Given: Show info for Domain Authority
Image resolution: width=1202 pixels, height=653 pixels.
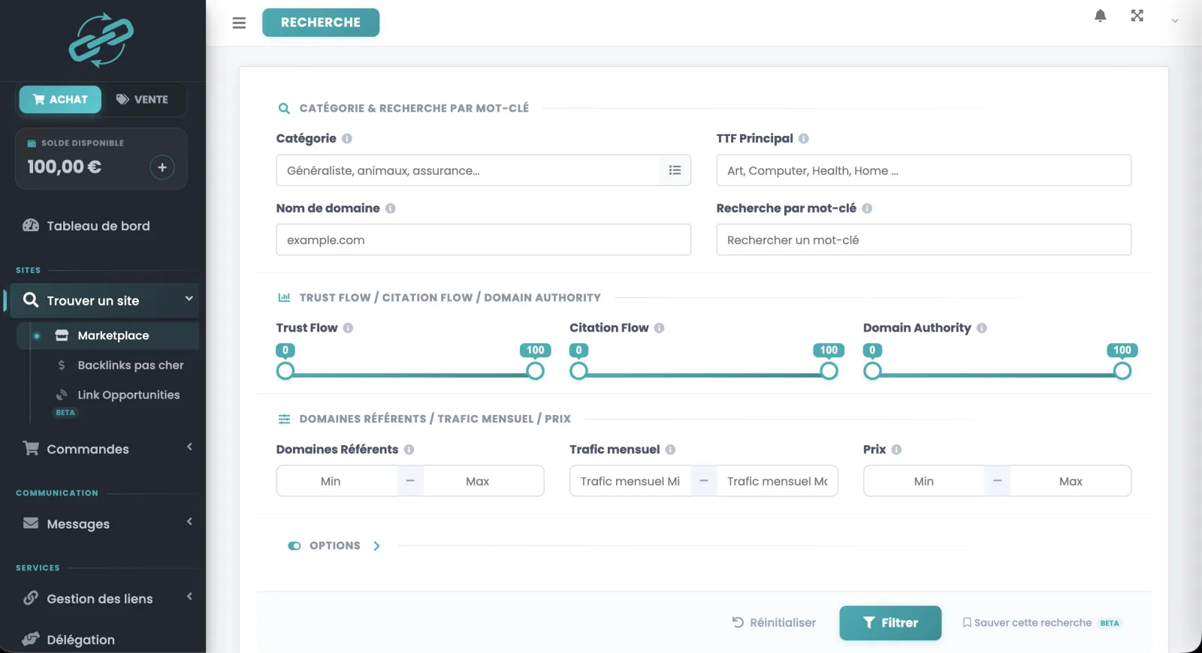Looking at the screenshot, I should (982, 328).
